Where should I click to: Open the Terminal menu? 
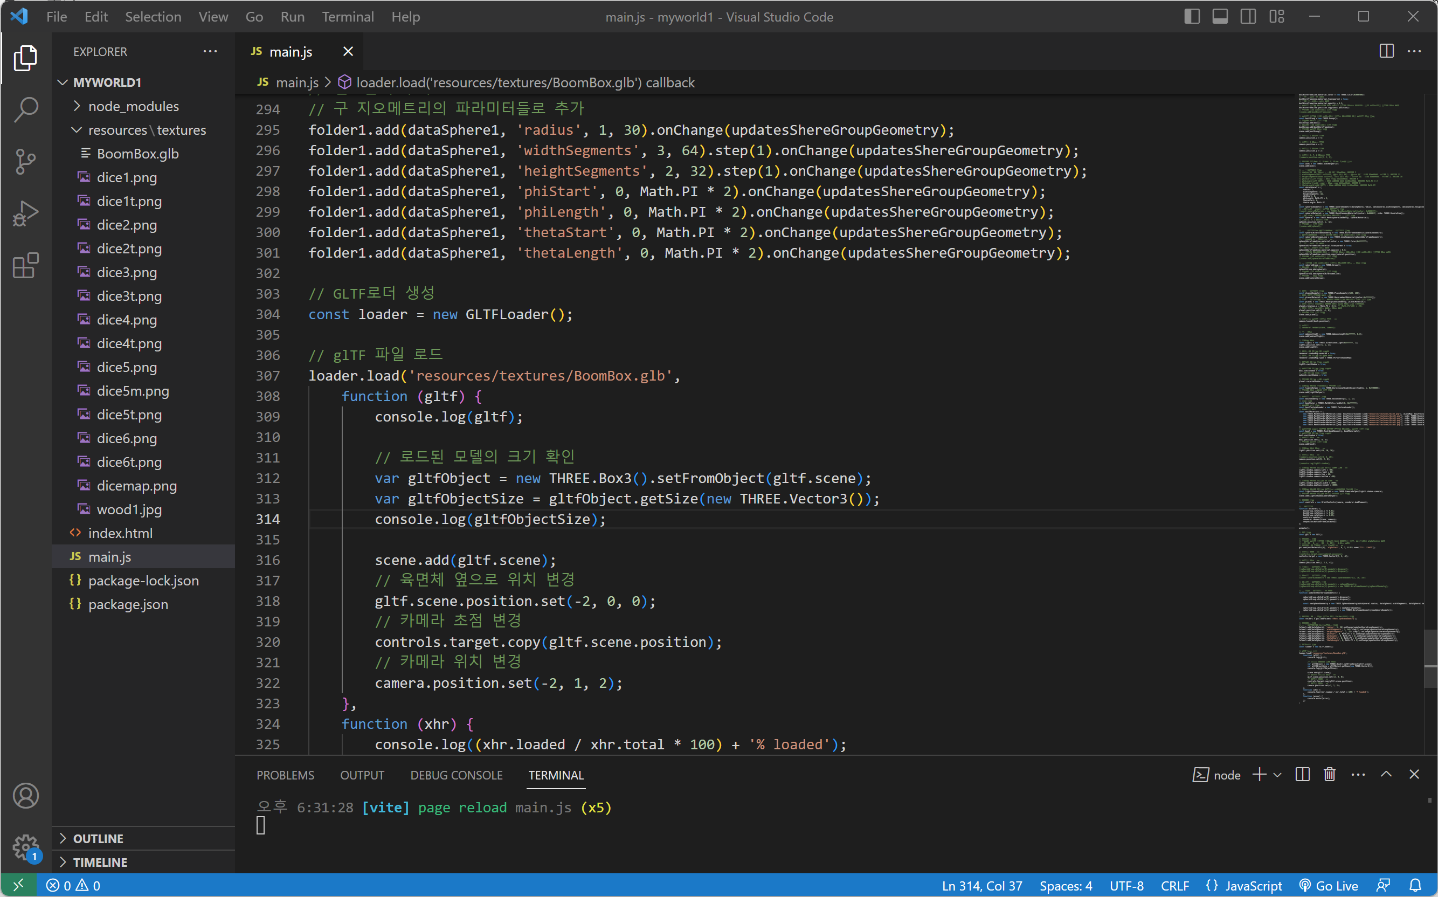[348, 17]
